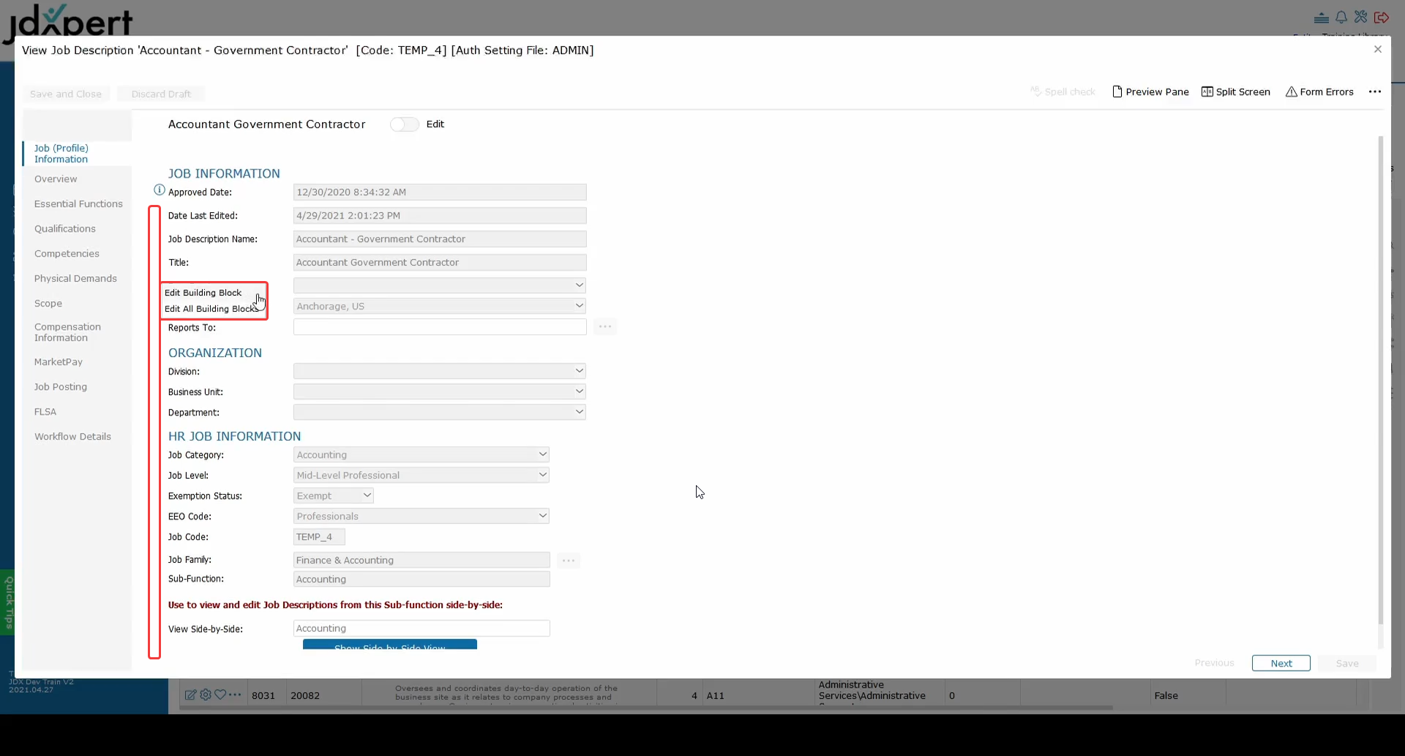Click the info icon beside Approved Date
This screenshot has width=1405, height=756.
pyautogui.click(x=159, y=190)
